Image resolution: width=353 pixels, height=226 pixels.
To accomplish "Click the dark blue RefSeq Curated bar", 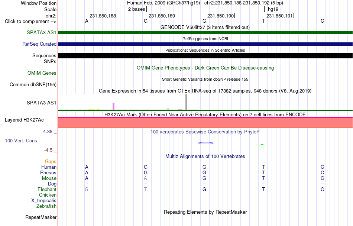I will click(205, 44).
